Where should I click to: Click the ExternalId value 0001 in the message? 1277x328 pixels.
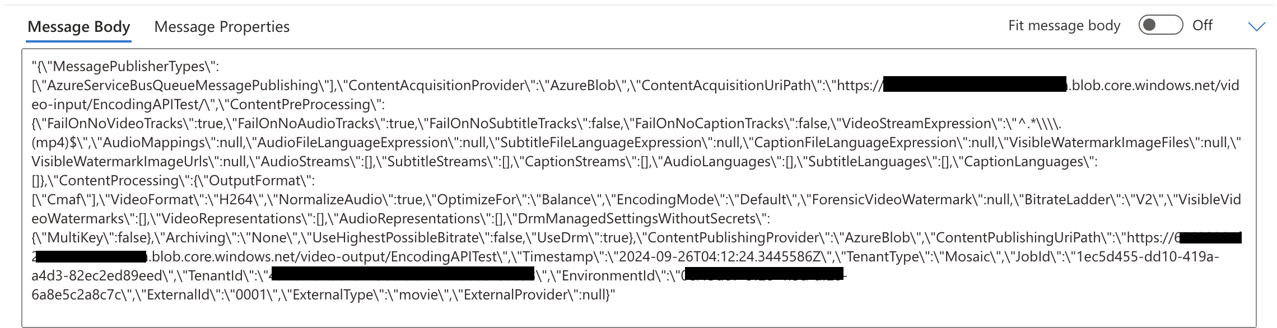(252, 293)
